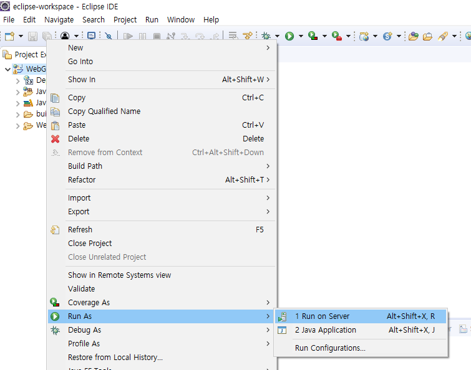Screen dimensions: 471x370
Task: Open the Run toolbar dropdown arrow
Action: point(301,36)
